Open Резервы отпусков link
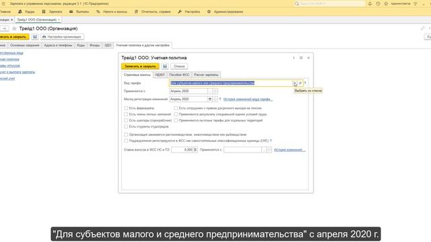This screenshot has width=431, height=242. click(10, 66)
